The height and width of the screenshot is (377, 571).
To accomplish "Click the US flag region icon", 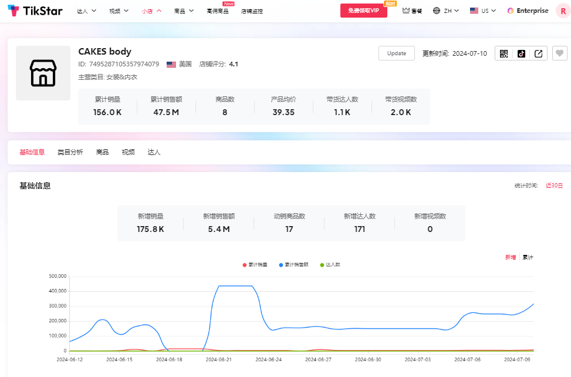I will coord(474,11).
